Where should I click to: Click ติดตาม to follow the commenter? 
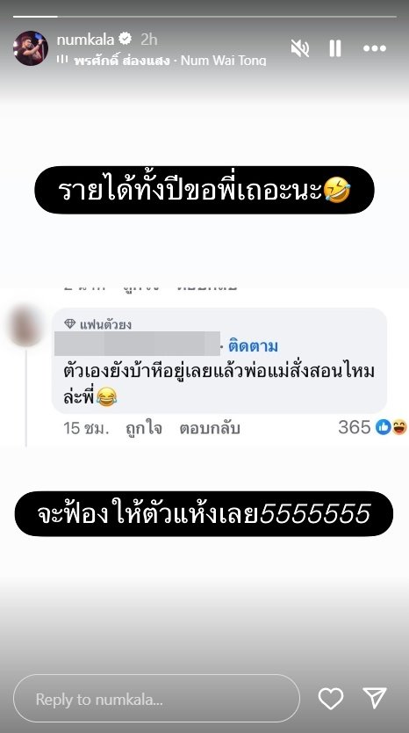253,346
